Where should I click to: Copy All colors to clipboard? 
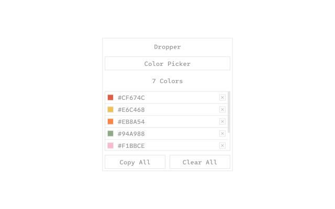135,162
